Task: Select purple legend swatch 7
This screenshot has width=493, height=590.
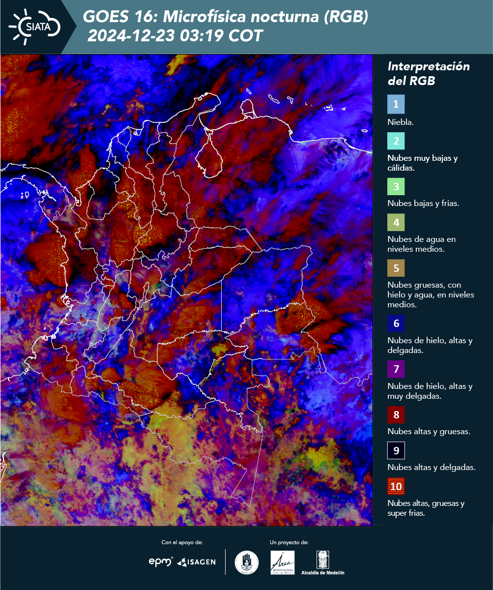Action: pyautogui.click(x=396, y=369)
